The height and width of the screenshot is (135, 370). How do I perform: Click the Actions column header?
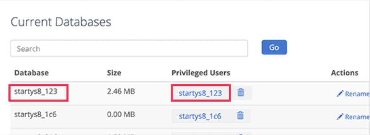click(344, 73)
